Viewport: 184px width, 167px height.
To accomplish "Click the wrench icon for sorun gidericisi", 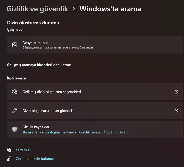I will [x=15, y=111].
